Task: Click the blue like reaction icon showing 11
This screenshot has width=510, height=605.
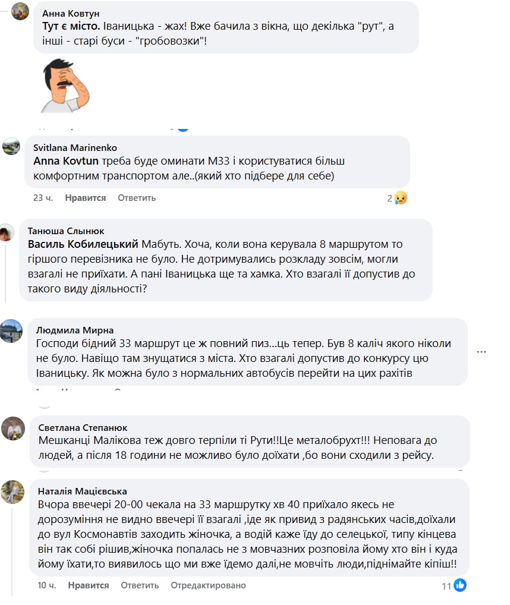Action: click(460, 585)
